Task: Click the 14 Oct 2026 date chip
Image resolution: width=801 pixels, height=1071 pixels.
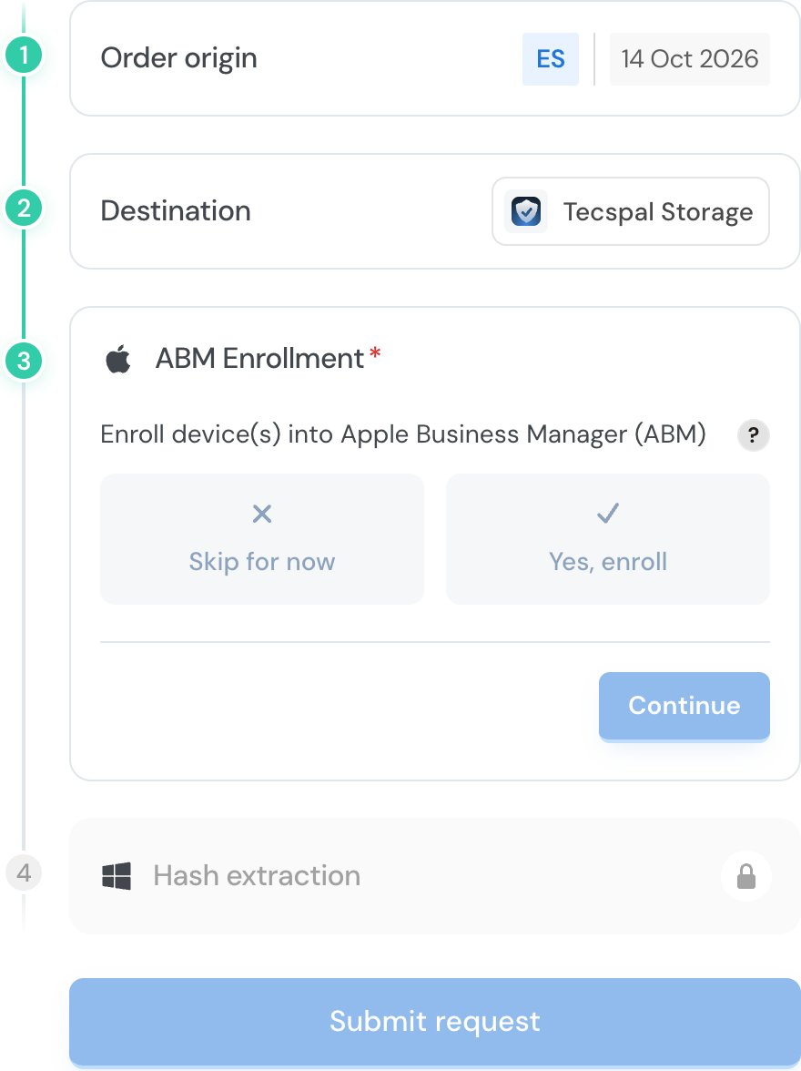Action: point(690,58)
